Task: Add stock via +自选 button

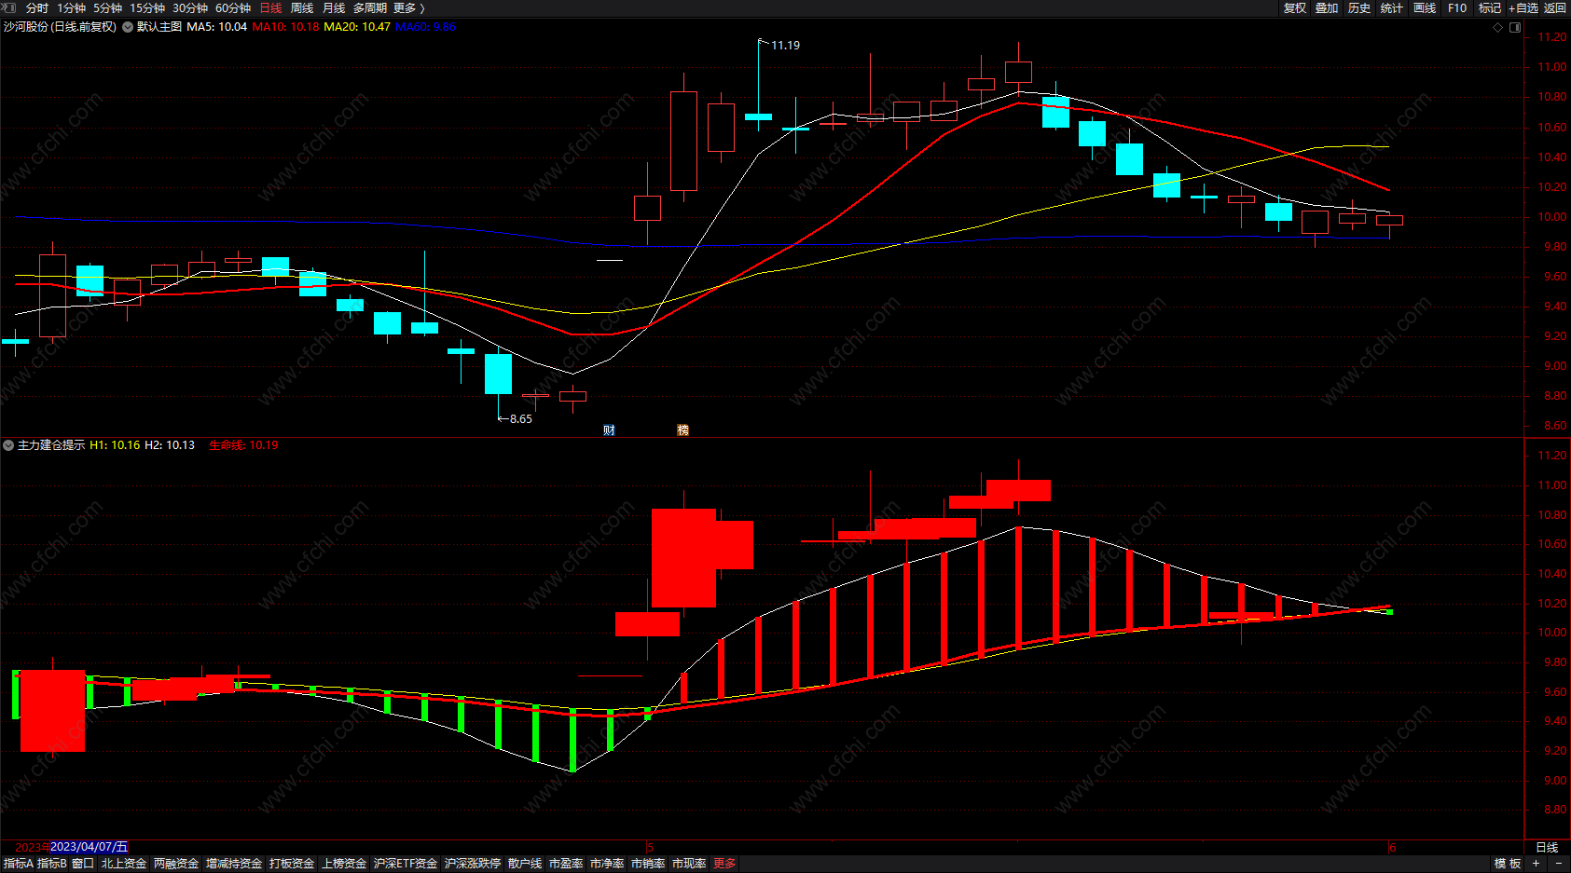Action: (1523, 7)
